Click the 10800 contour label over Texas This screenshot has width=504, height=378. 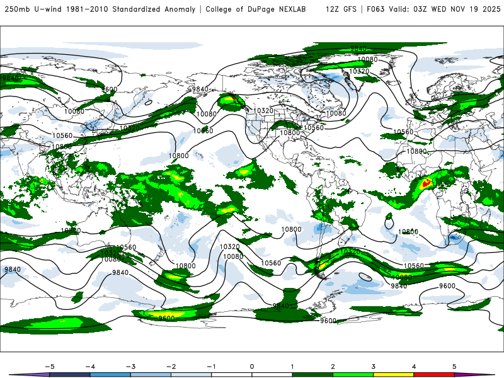(290, 133)
